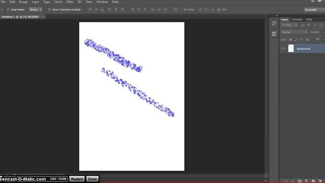Click the Background layer thumbnail
The height and width of the screenshot is (183, 325).
(291, 48)
